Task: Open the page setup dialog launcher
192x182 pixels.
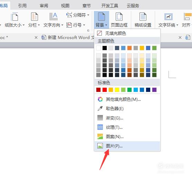Action: tap(88, 30)
